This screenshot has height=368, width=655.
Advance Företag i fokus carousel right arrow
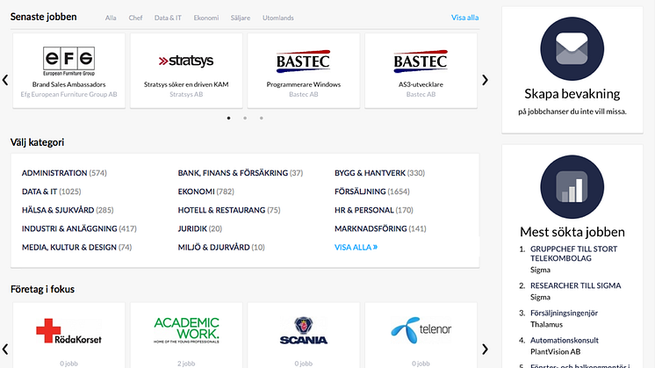485,349
